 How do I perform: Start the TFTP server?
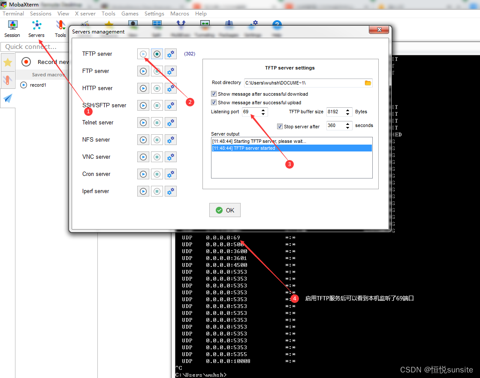click(143, 54)
